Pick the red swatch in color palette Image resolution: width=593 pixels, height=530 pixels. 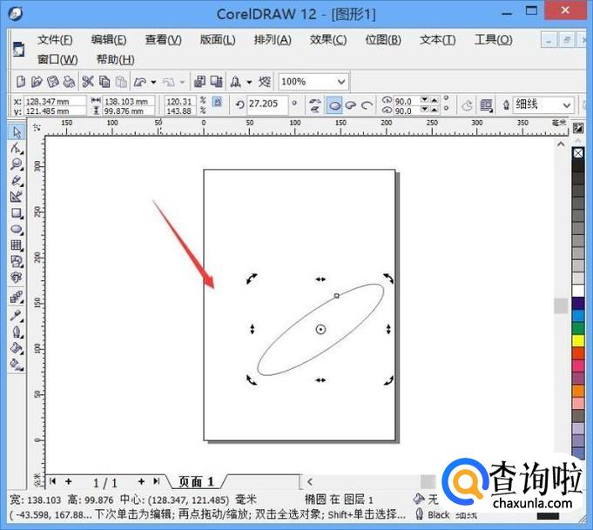(x=578, y=353)
